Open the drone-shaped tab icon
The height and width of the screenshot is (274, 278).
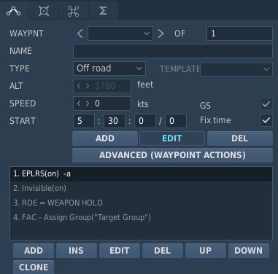pos(73,11)
